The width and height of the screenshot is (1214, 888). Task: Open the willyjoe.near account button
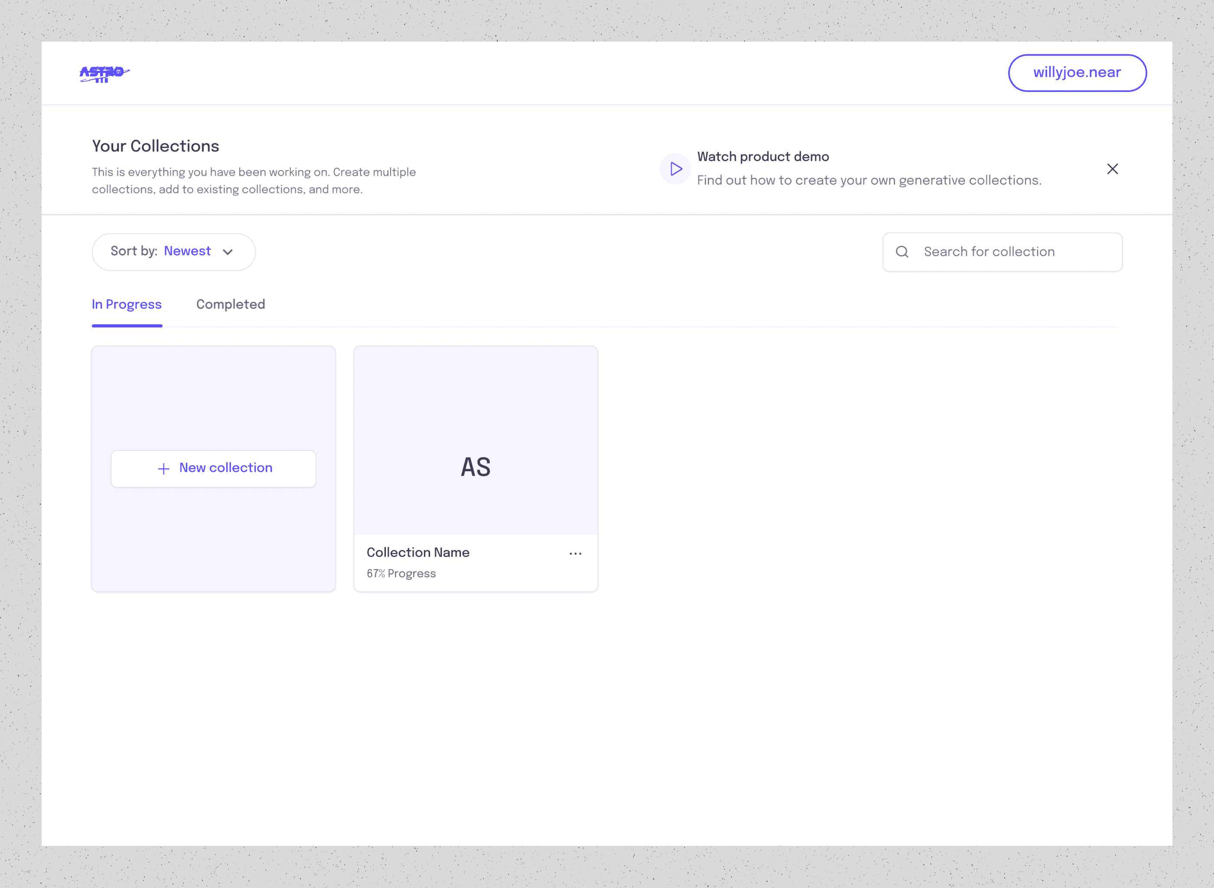point(1077,72)
